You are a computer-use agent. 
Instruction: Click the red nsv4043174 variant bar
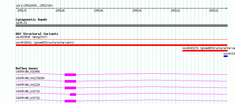pyautogui.click(x=205, y=51)
